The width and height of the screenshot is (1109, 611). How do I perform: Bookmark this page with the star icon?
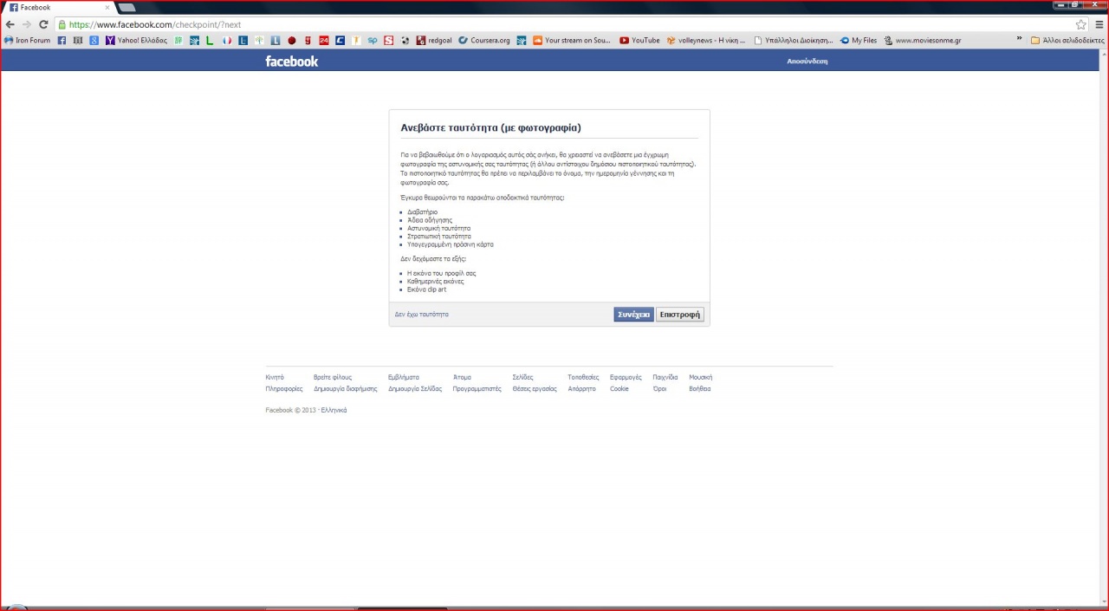[x=1081, y=24]
